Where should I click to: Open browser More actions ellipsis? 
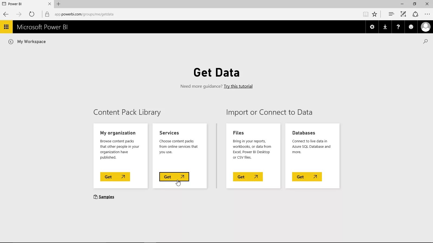tap(427, 14)
